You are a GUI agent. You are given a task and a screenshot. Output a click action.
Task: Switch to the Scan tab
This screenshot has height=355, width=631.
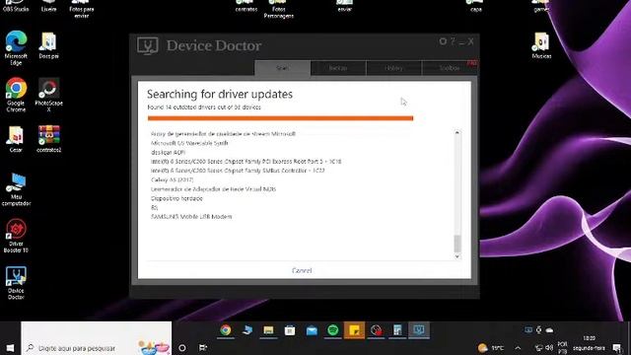click(283, 68)
